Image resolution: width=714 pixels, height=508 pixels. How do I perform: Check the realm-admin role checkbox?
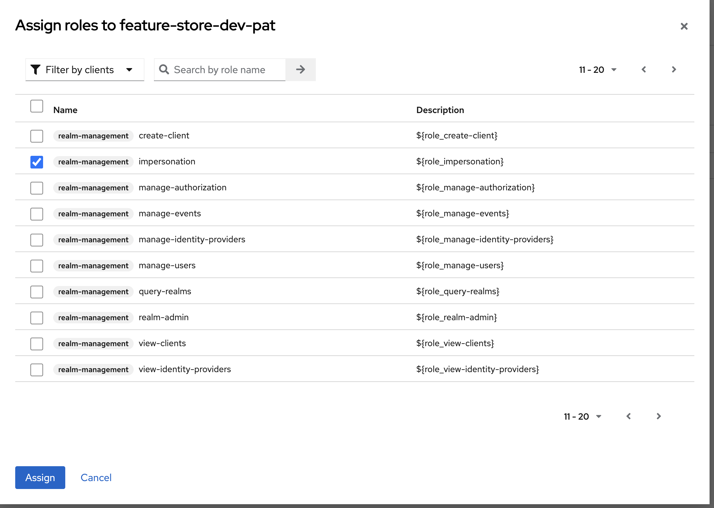click(37, 318)
